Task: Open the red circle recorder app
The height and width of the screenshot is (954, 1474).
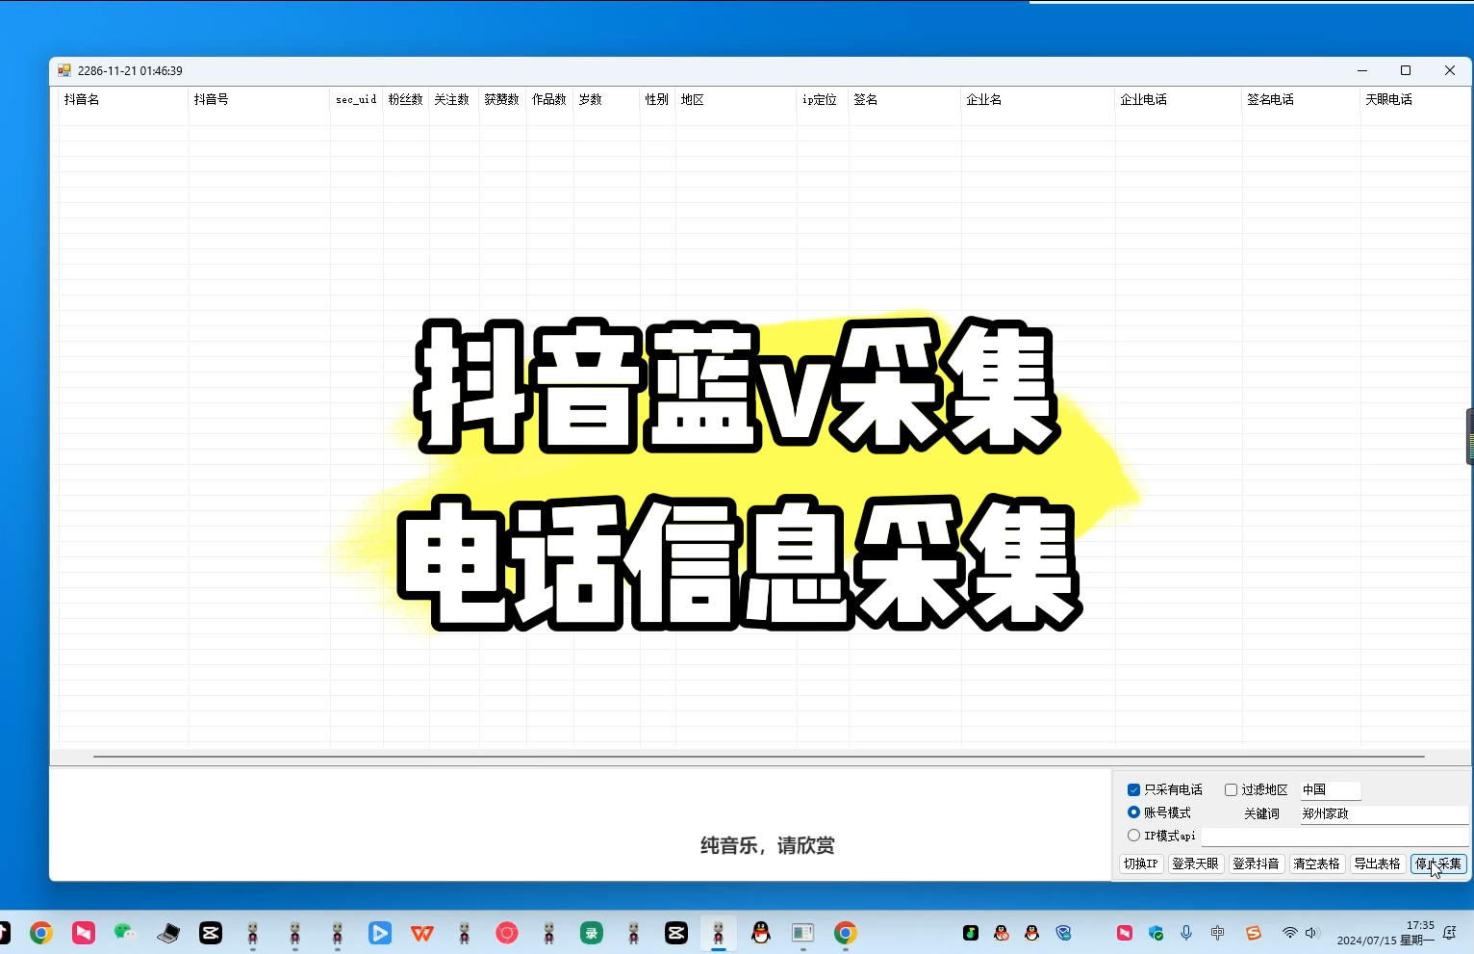Action: tap(507, 932)
